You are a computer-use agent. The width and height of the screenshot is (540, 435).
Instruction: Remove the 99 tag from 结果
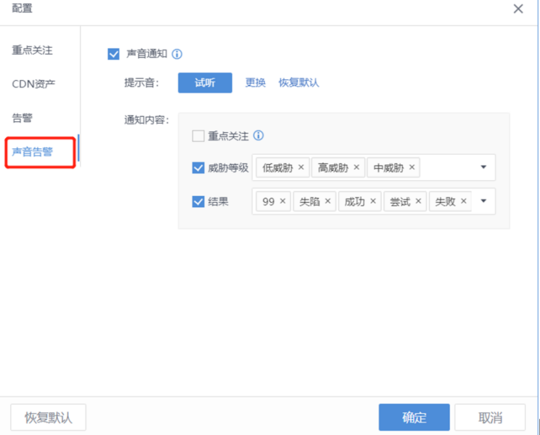[282, 201]
